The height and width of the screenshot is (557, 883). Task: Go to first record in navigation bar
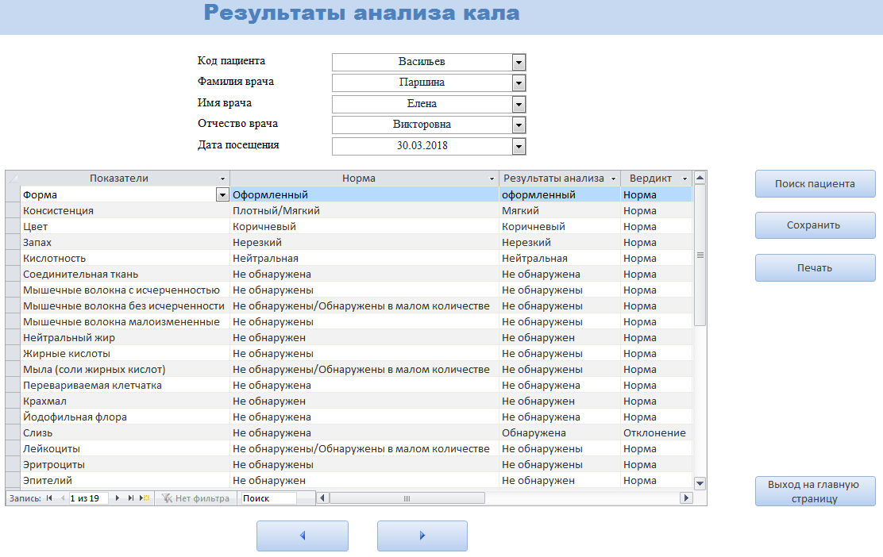point(49,498)
